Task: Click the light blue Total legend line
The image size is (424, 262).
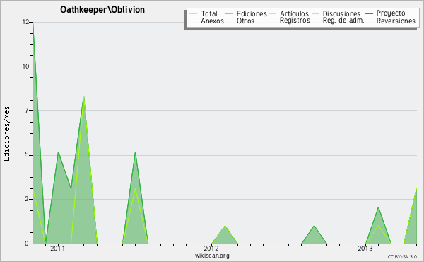Action: coord(194,13)
